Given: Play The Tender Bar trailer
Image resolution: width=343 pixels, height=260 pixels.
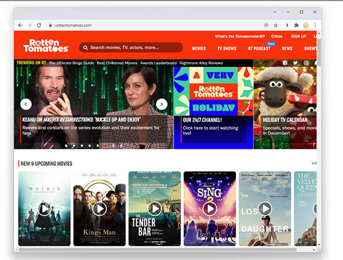Looking at the screenshot, I should [155, 209].
